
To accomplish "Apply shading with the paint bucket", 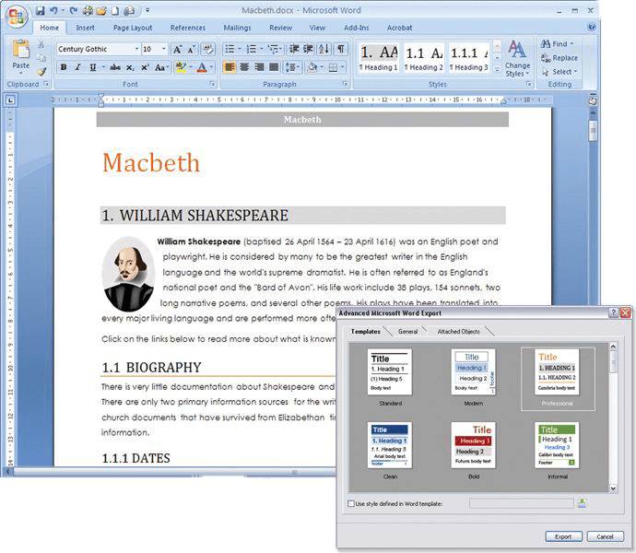I will (312, 67).
